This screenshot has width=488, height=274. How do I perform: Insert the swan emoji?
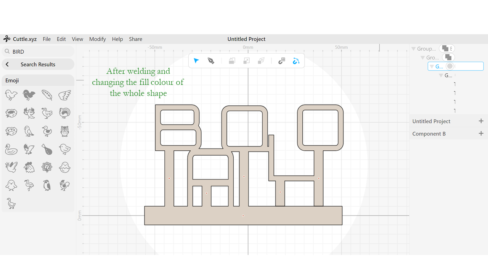(11, 149)
